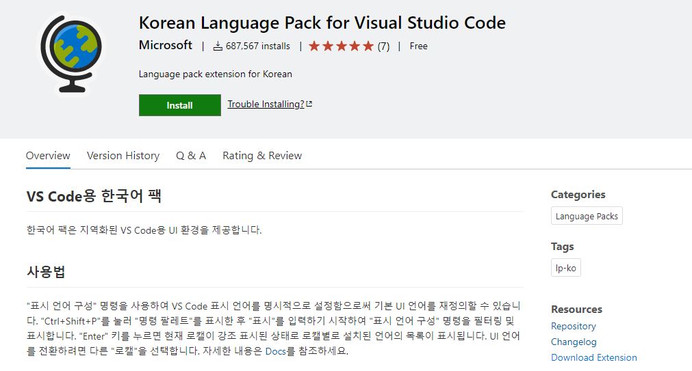Click the lp-ko tag
Screen dimensions: 692x371
[x=566, y=268]
